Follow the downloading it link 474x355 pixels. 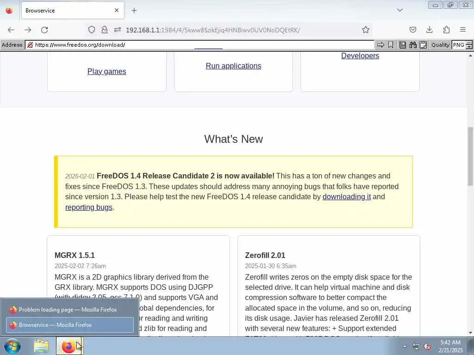[346, 196]
